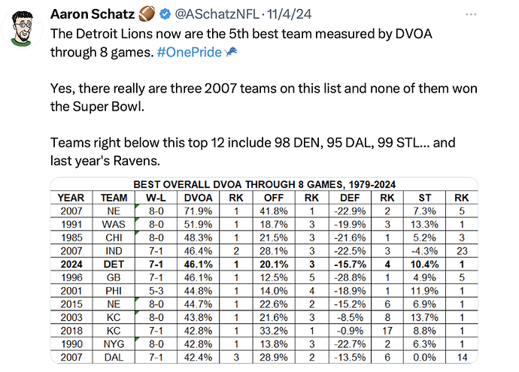The width and height of the screenshot is (519, 372).
Task: Open the #OnePride hashtag
Action: click(191, 53)
